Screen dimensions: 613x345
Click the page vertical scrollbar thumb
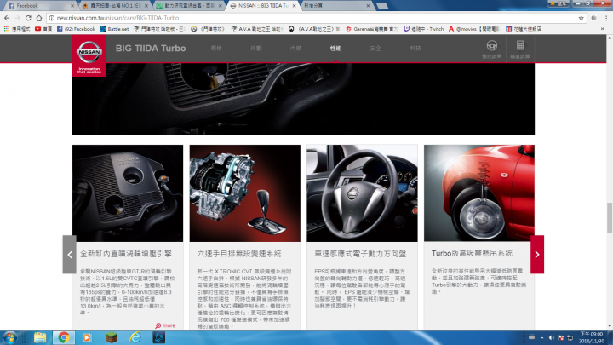[x=610, y=217]
